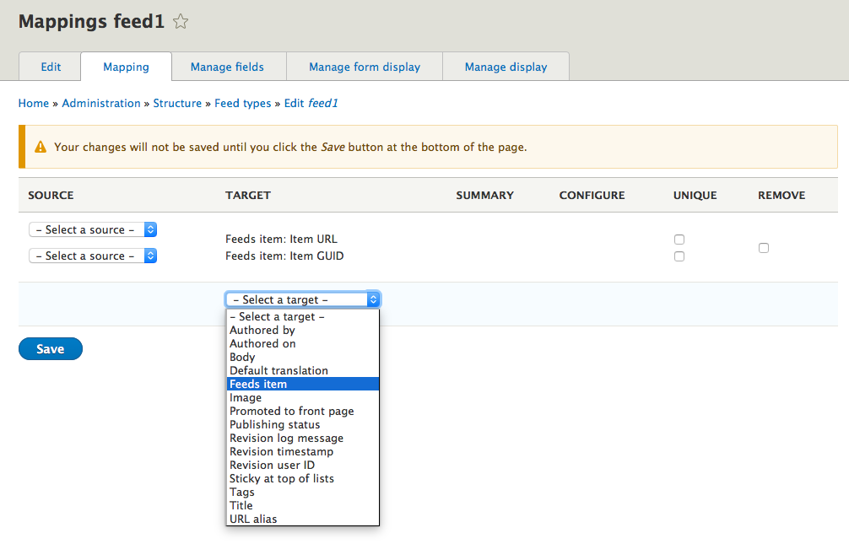This screenshot has height=560, width=849.
Task: Open the Manage form display tab
Action: pyautogui.click(x=364, y=66)
